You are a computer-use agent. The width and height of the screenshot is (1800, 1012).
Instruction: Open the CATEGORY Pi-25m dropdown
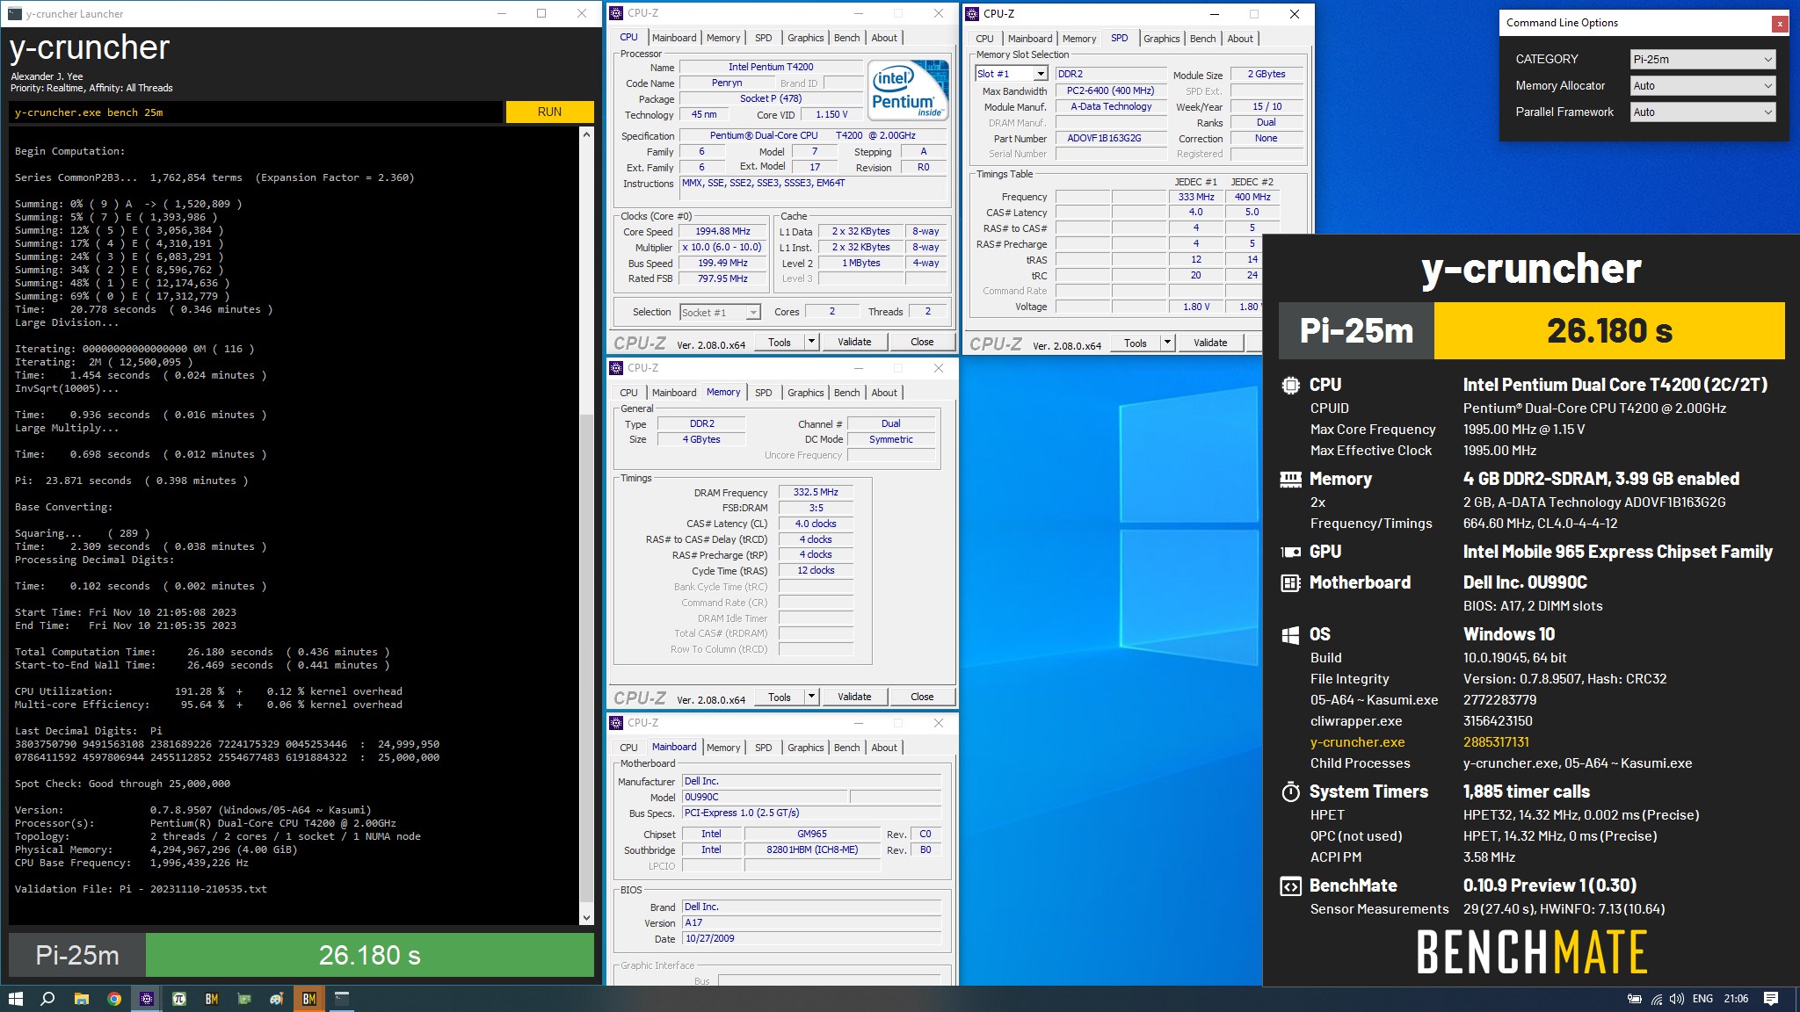coord(1702,59)
